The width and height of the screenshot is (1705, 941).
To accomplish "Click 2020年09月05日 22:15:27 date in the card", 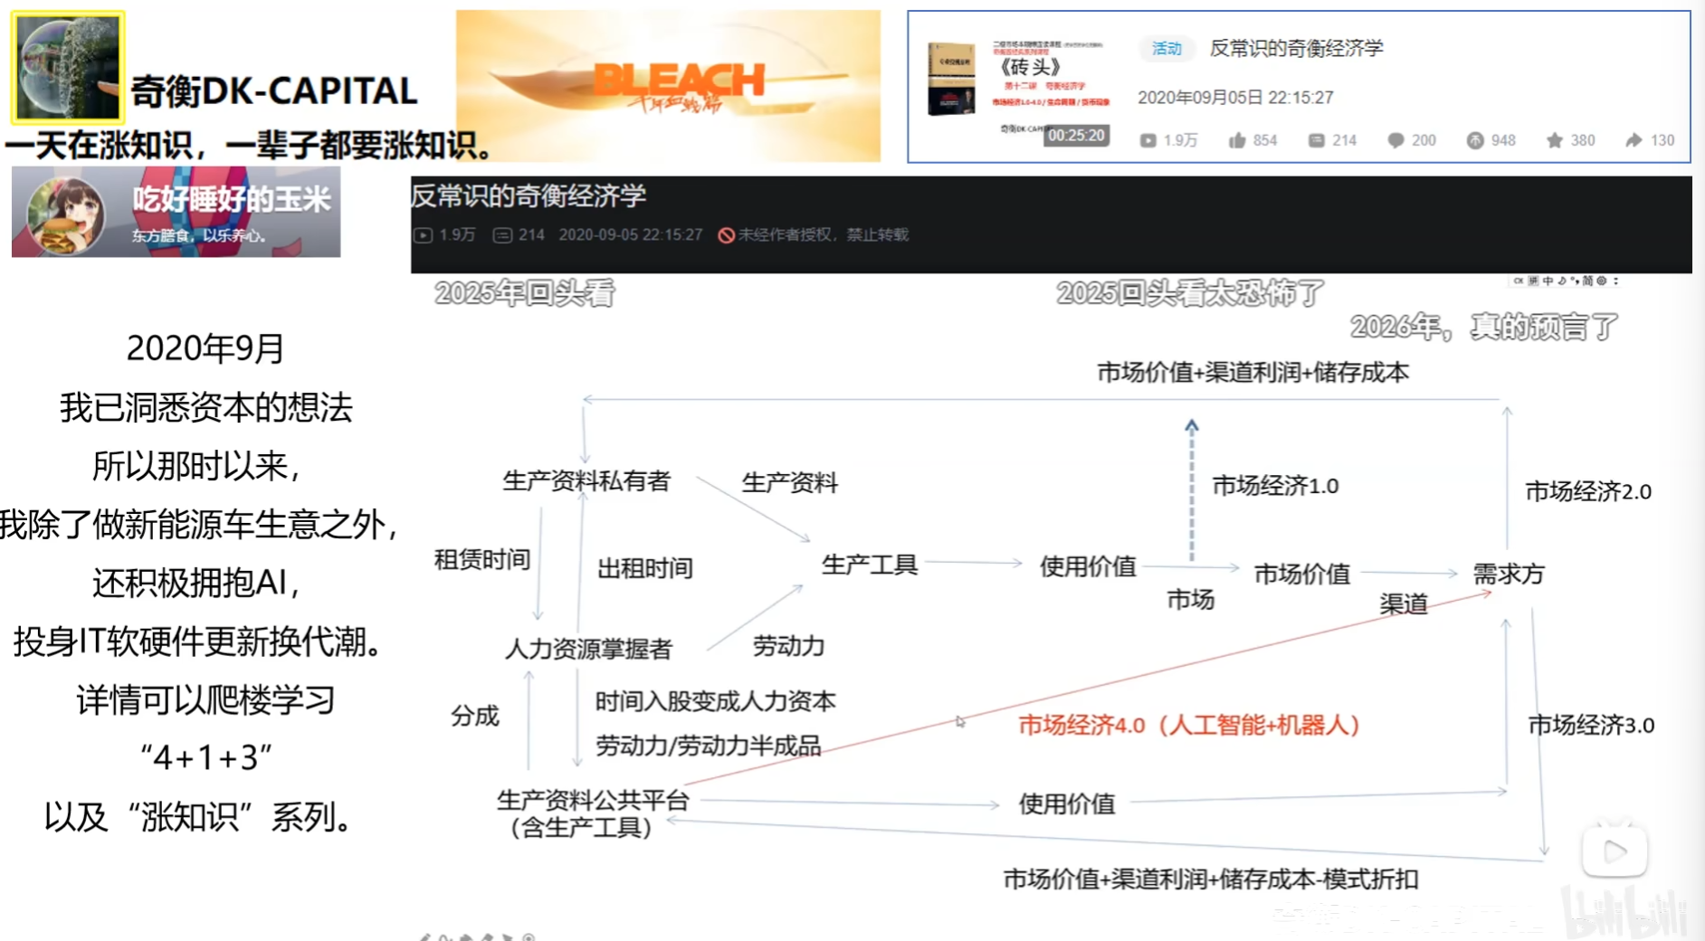I will [x=1235, y=98].
